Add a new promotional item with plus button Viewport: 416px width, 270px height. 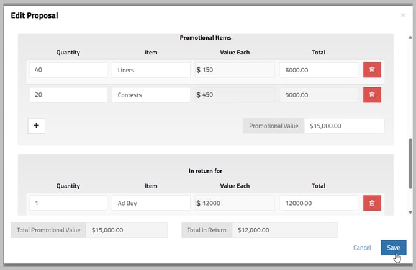(x=37, y=126)
